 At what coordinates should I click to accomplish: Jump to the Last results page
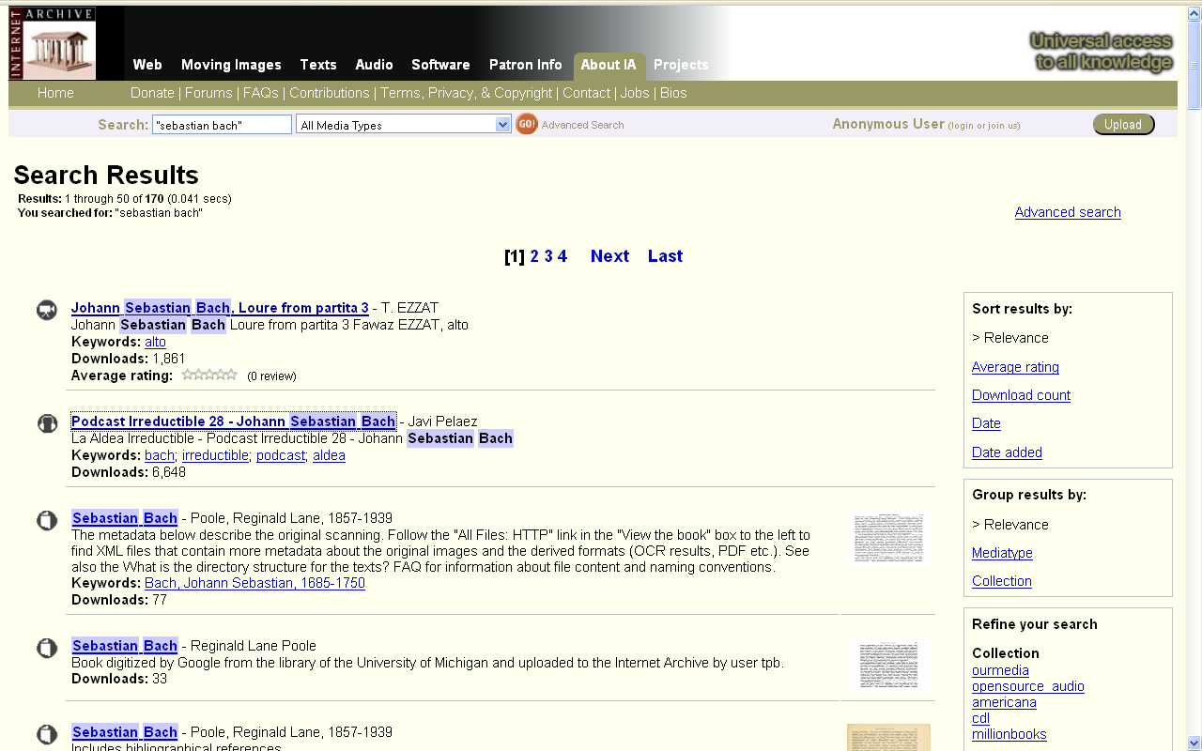point(665,256)
